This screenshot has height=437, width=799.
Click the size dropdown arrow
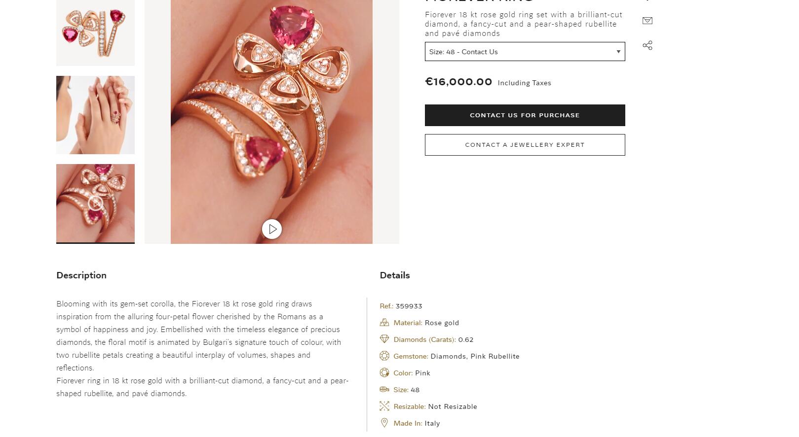(618, 52)
